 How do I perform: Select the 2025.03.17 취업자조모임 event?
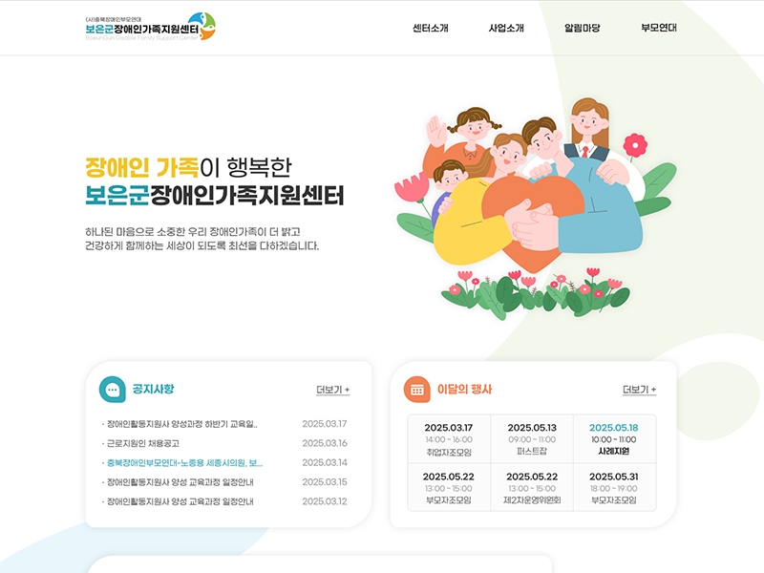tap(448, 439)
